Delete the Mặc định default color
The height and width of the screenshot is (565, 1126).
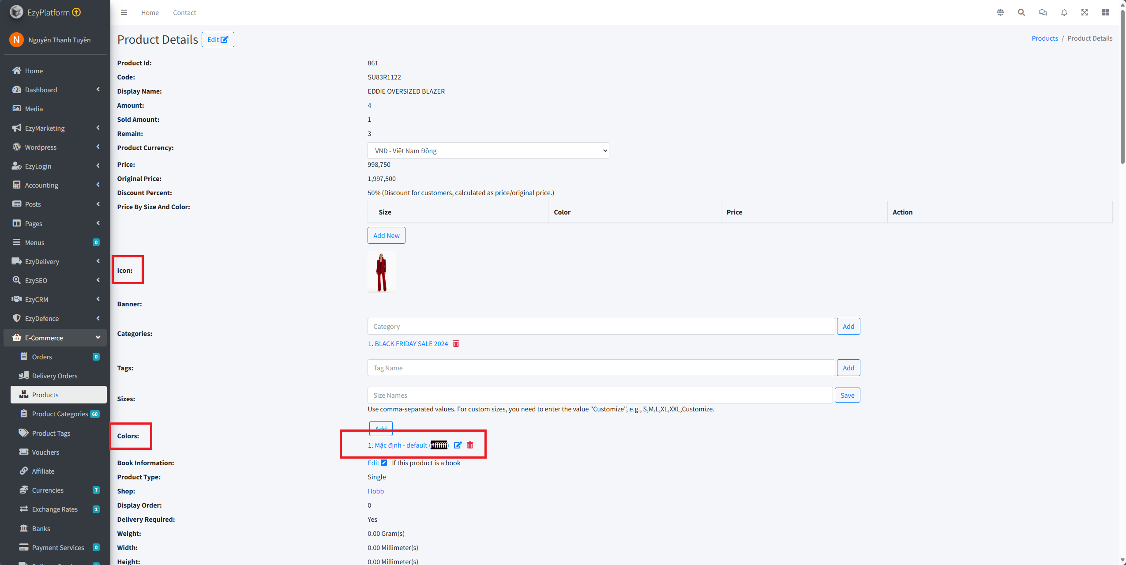(x=470, y=445)
